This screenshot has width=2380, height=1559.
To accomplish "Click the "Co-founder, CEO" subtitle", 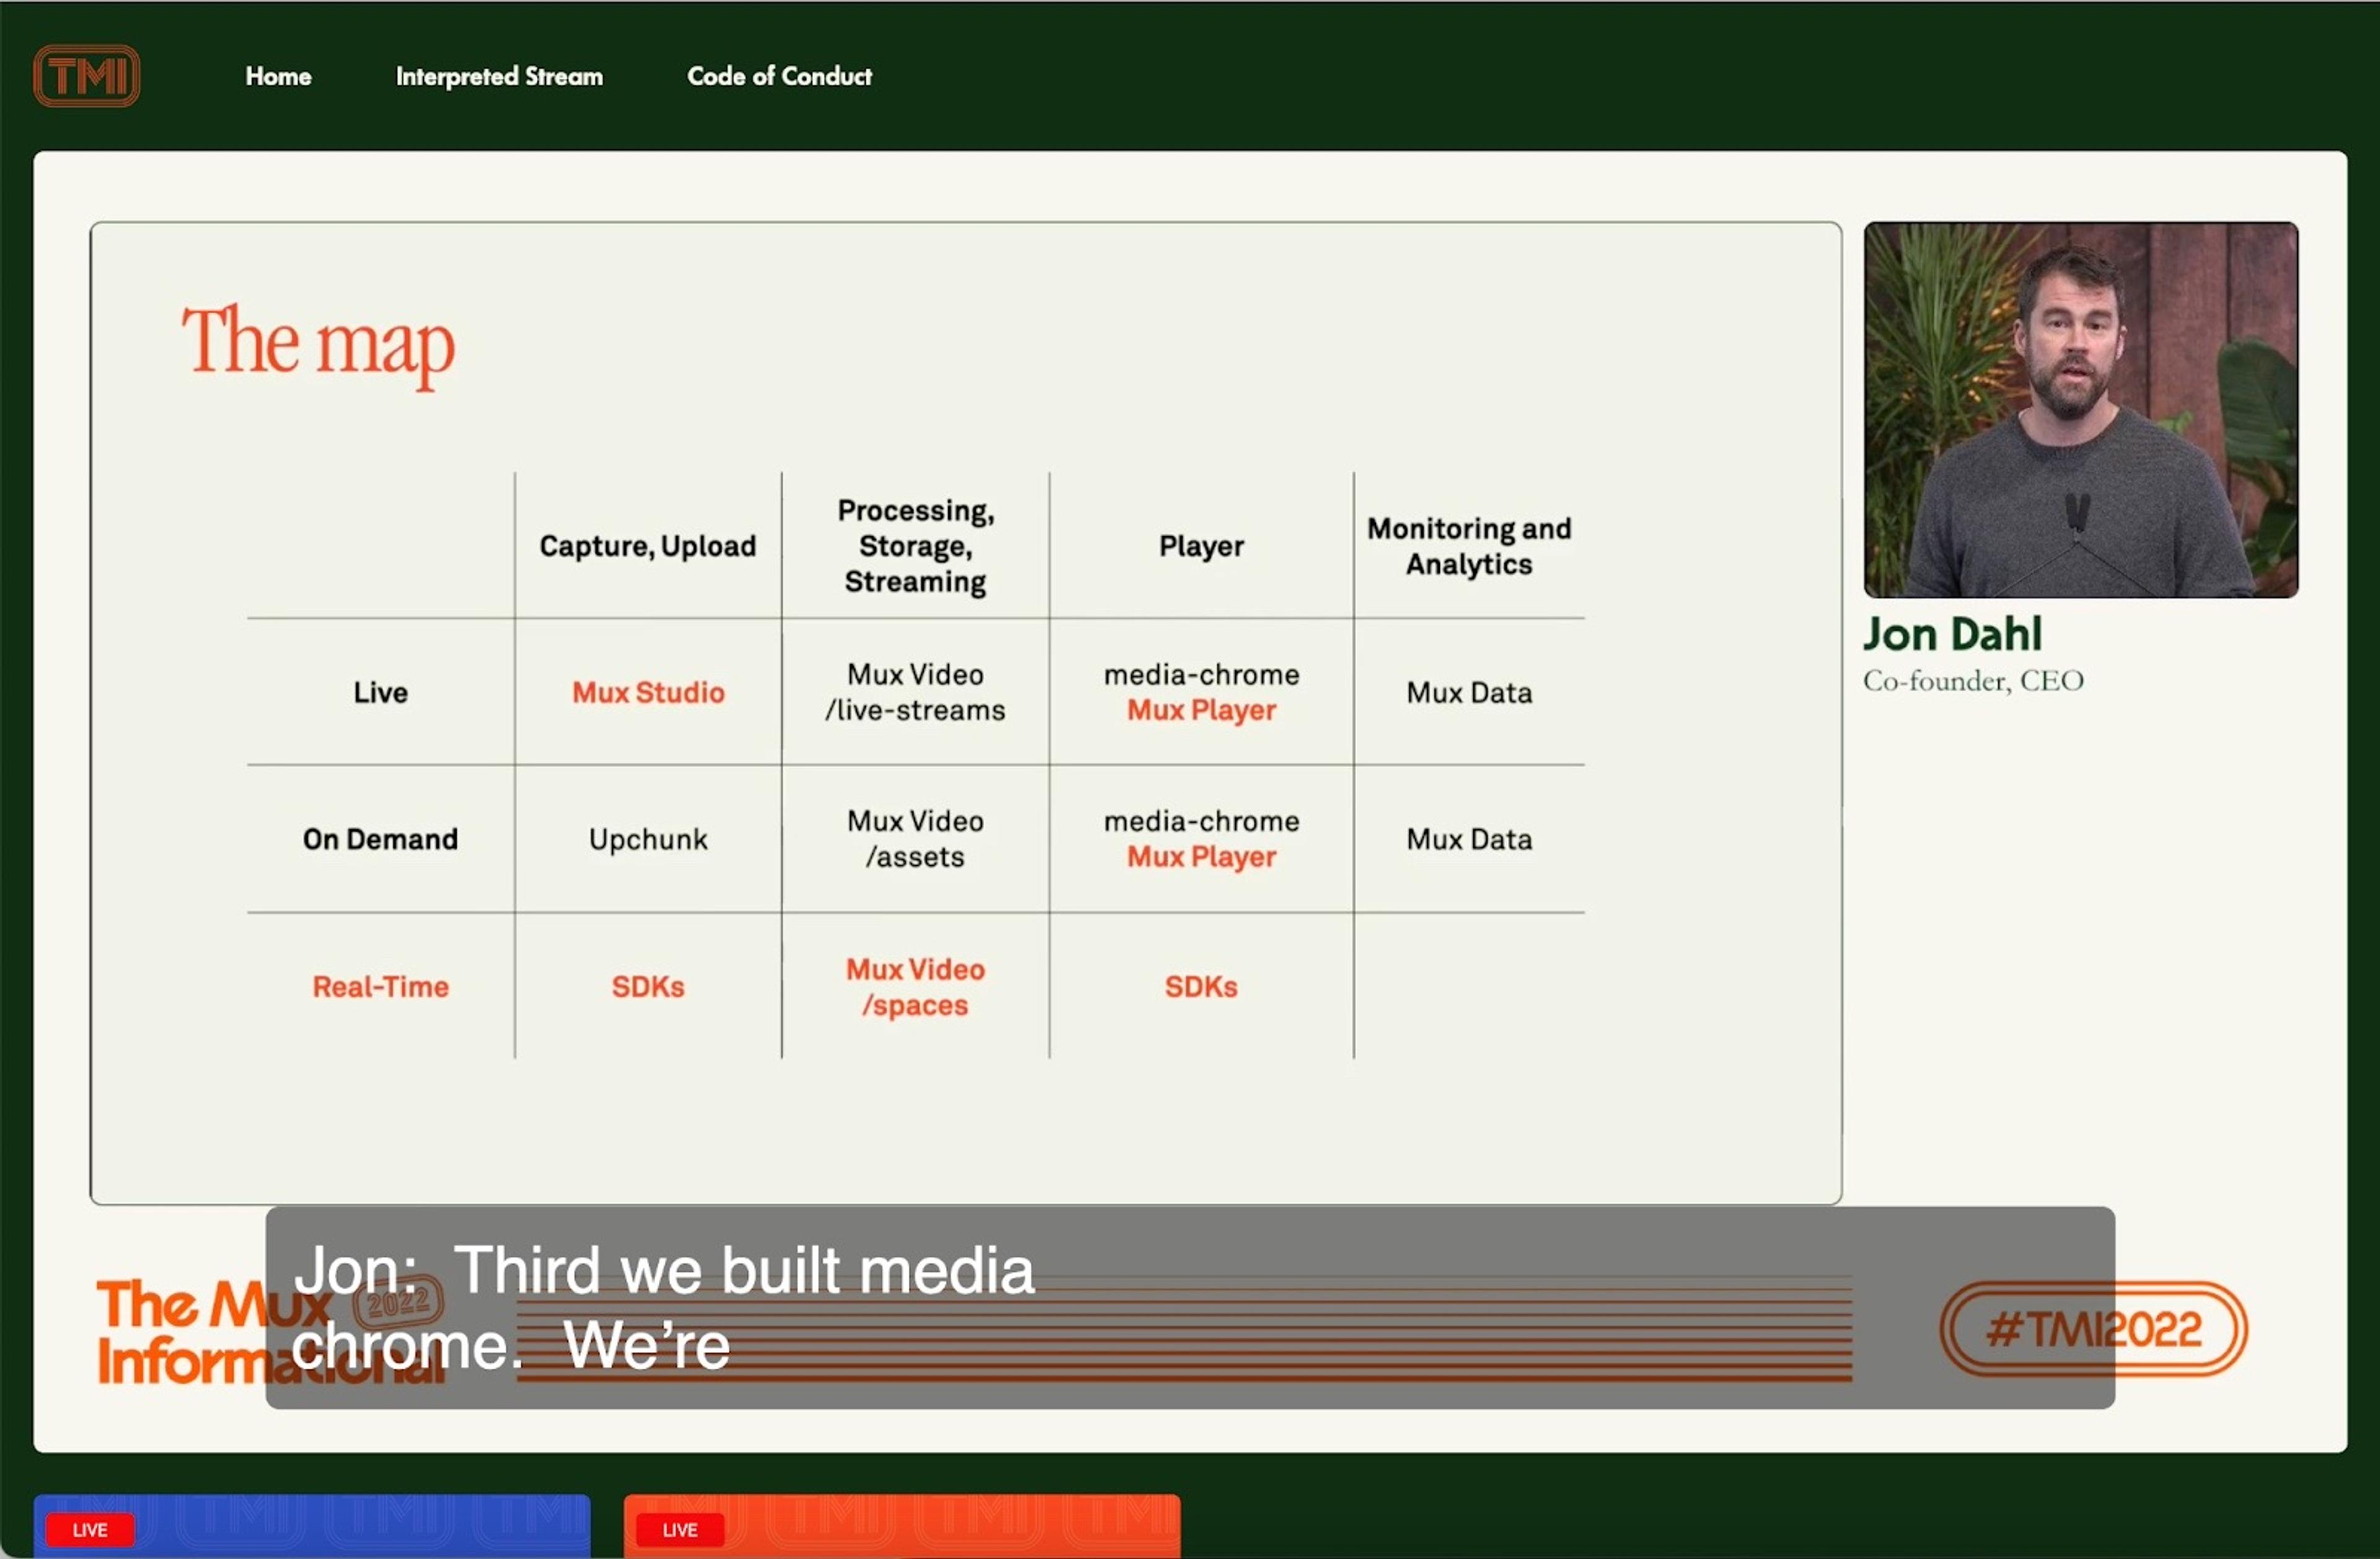I will [x=1973, y=681].
